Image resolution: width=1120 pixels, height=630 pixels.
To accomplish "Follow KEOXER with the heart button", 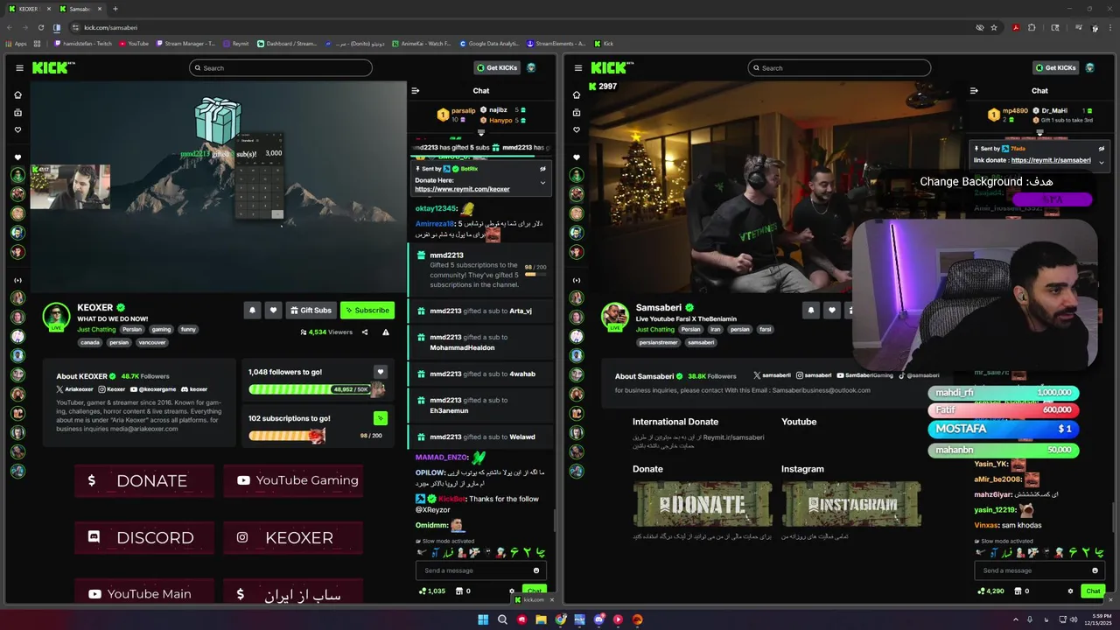I will pyautogui.click(x=273, y=310).
